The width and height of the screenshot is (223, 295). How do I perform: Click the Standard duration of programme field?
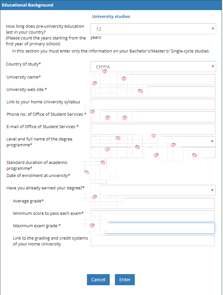pos(98,165)
